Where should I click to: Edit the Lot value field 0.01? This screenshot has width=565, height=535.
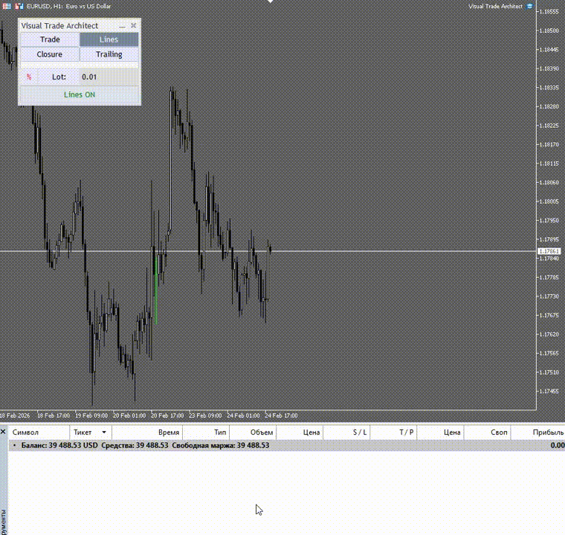109,77
